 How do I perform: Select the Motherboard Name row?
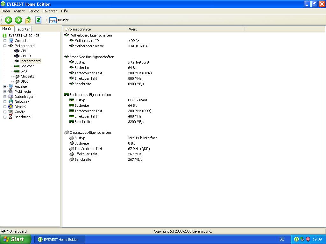point(89,46)
